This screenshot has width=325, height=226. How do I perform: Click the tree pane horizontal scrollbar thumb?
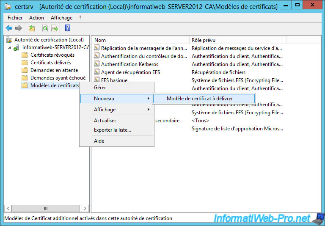point(46,208)
